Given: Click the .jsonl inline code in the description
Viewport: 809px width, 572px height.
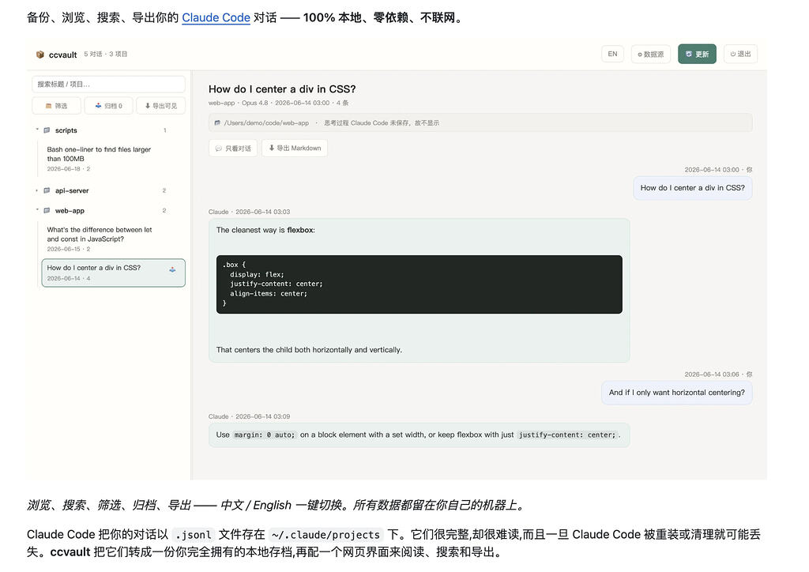Looking at the screenshot, I should point(193,535).
